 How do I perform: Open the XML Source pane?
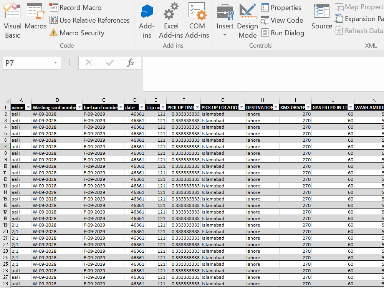click(x=321, y=16)
